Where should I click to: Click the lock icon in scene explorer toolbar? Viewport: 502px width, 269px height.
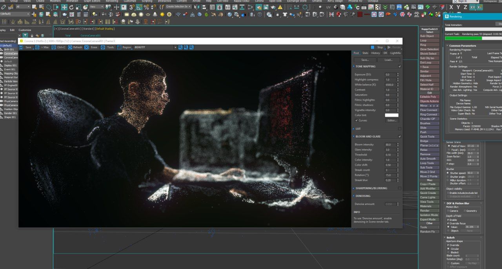tap(32, 36)
